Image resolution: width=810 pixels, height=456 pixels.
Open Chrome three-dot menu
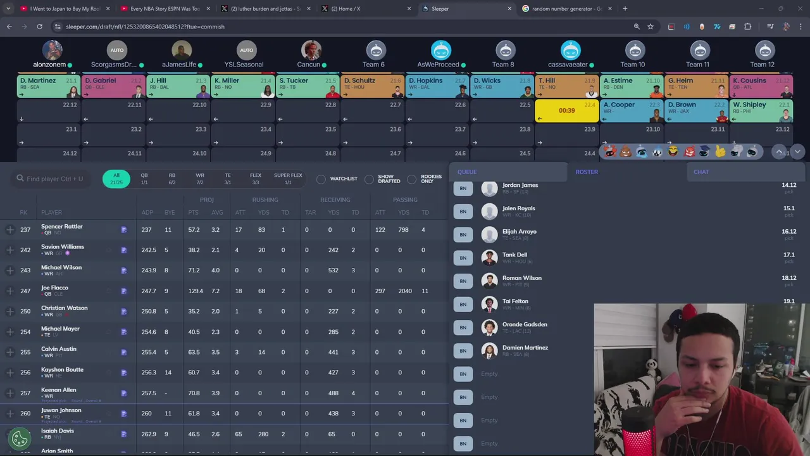coord(801,27)
